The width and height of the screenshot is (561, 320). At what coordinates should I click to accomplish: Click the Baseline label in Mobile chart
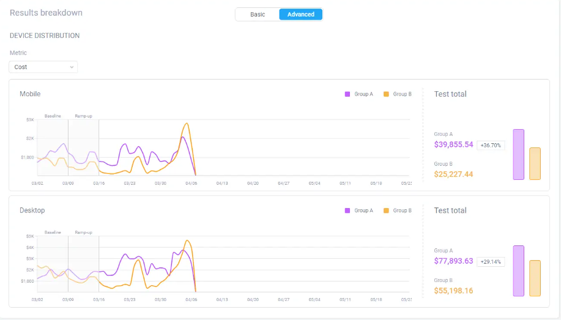pyautogui.click(x=53, y=116)
